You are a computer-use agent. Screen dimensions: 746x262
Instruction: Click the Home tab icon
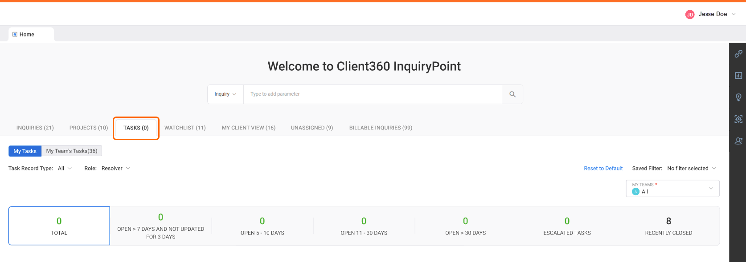pyautogui.click(x=15, y=34)
